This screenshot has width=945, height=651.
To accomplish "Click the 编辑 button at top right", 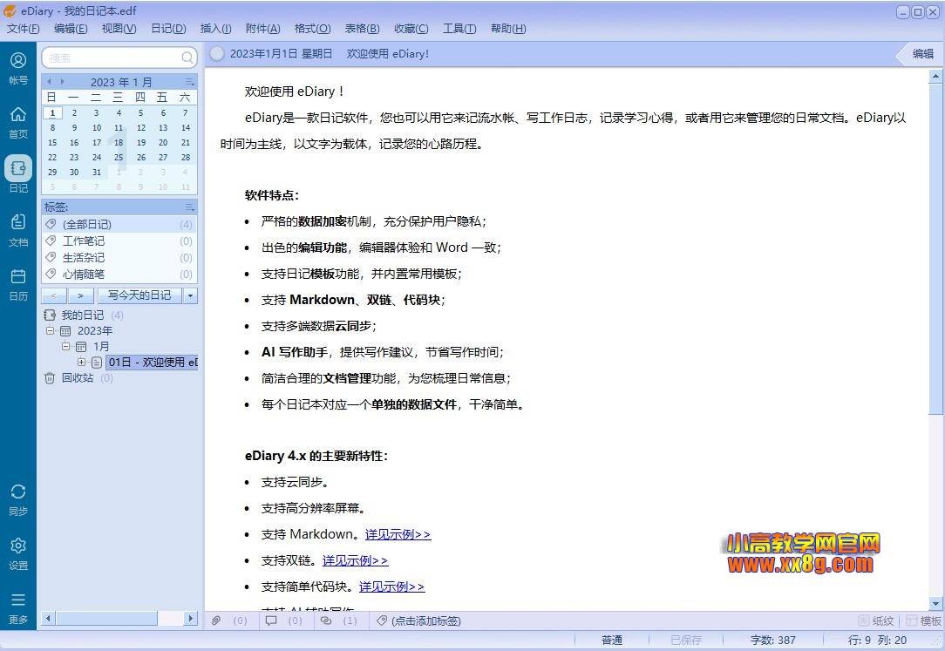I will click(x=922, y=54).
